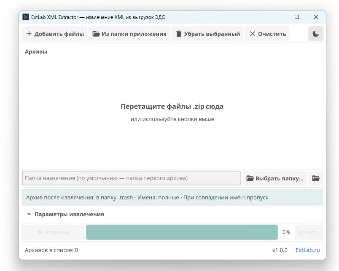339x271 pixels.
Task: Click the или используйте кнопки выше hint
Action: point(172,119)
